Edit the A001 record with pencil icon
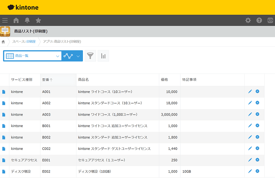The width and height of the screenshot is (275, 185). [x=250, y=92]
